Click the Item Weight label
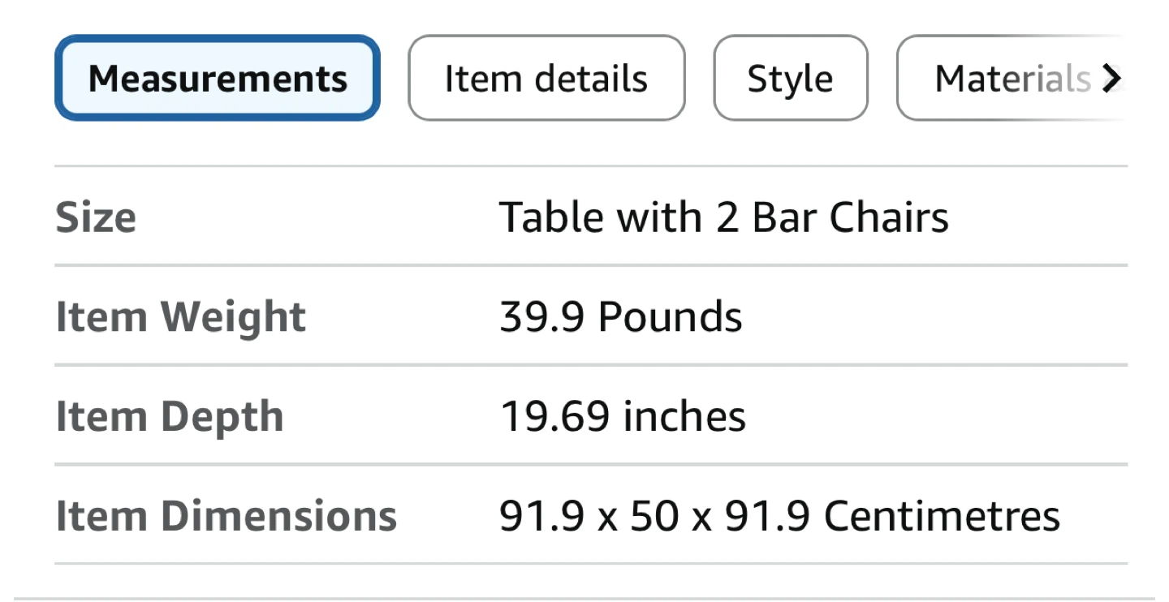 180,316
